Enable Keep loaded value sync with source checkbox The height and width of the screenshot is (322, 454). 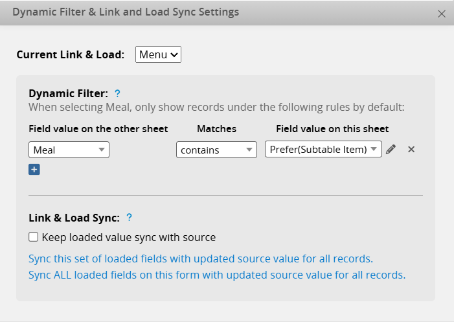coord(34,237)
